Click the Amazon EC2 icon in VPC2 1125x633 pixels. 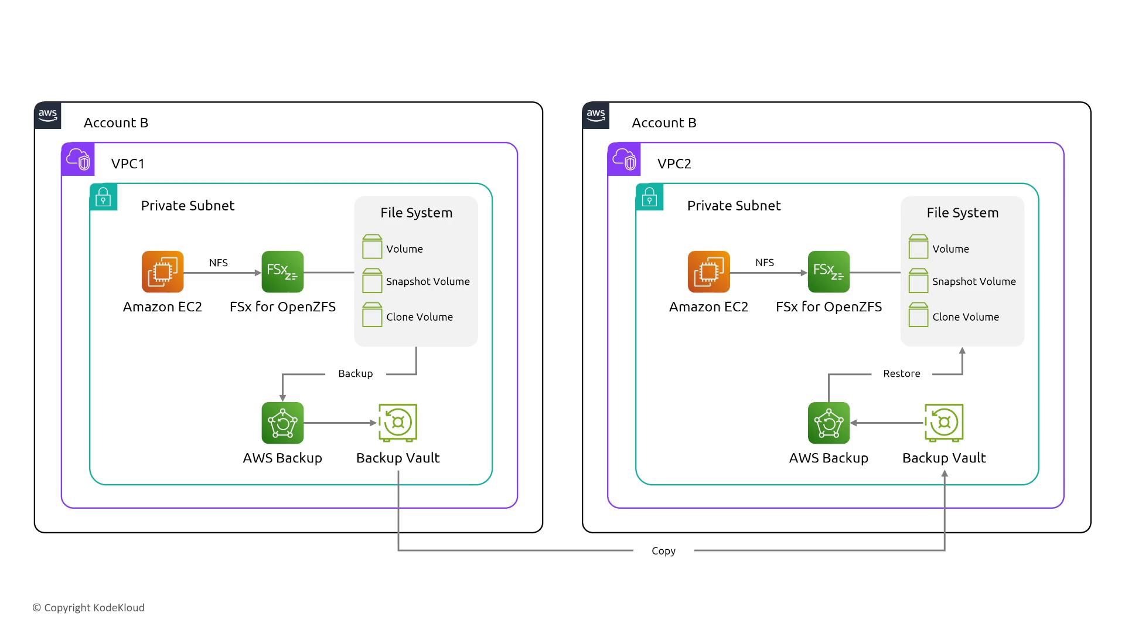(x=708, y=272)
